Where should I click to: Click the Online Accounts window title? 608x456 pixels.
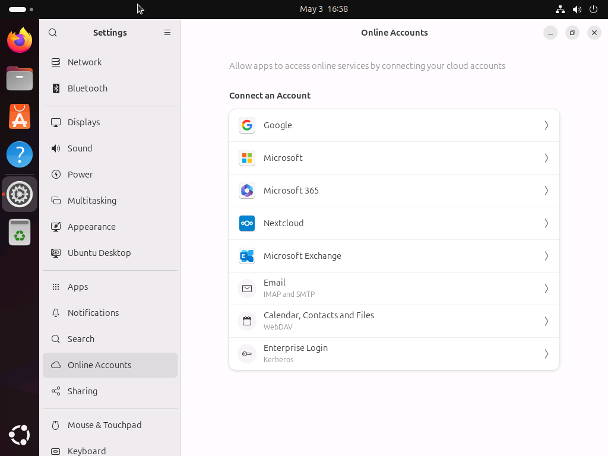coord(394,33)
